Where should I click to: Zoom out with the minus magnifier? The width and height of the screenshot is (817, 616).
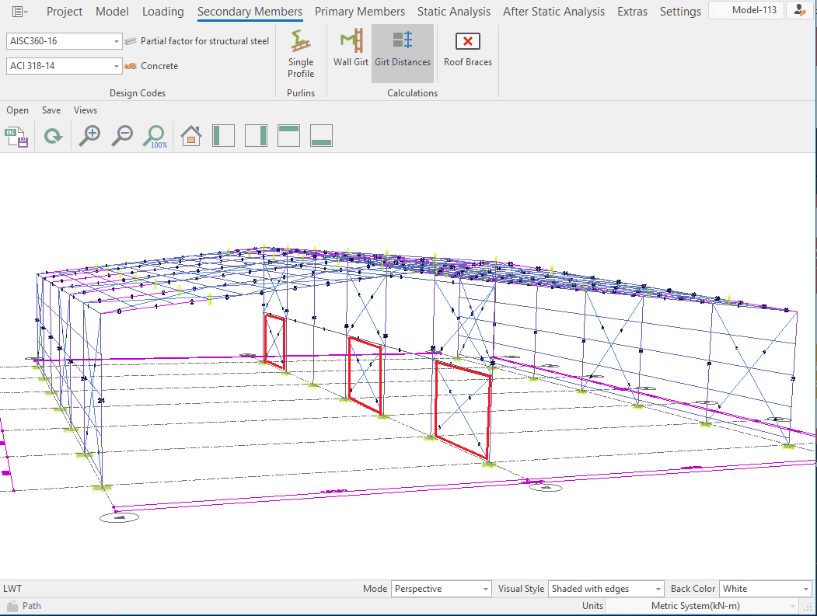pyautogui.click(x=122, y=137)
